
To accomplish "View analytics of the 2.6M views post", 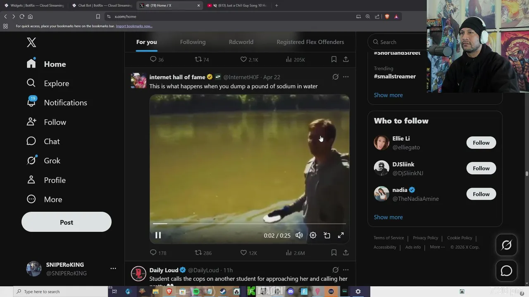I will 295,253.
